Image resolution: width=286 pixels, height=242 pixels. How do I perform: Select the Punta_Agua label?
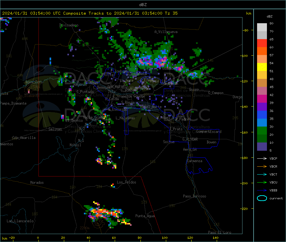(x=145, y=216)
